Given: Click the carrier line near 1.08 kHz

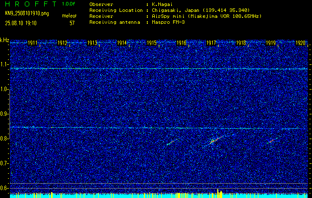Looking at the screenshot, I should tap(159, 68).
